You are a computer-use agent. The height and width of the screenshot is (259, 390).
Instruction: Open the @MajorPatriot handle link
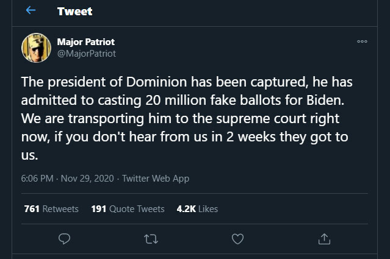[x=86, y=53]
